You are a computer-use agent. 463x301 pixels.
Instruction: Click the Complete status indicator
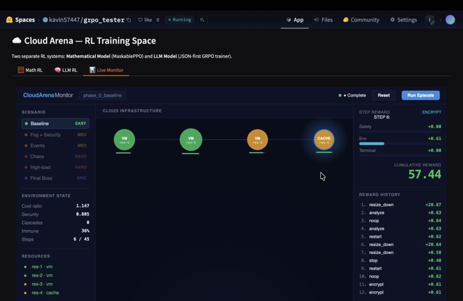(352, 95)
